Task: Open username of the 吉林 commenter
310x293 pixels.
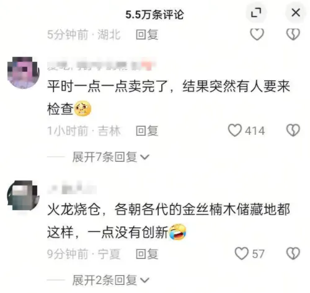Action: [101, 66]
